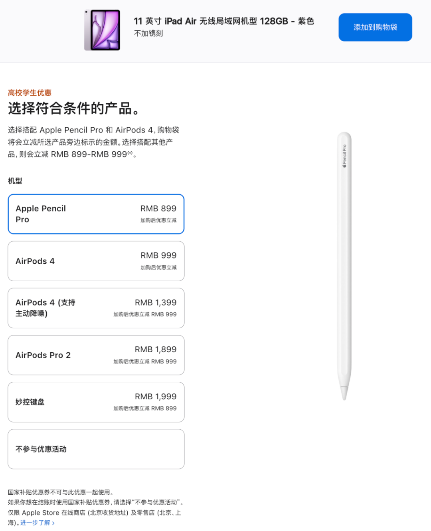This screenshot has height=531, width=431.
Task: Click the RMB 899 price on Apple Pencil Pro
Action: click(x=158, y=208)
